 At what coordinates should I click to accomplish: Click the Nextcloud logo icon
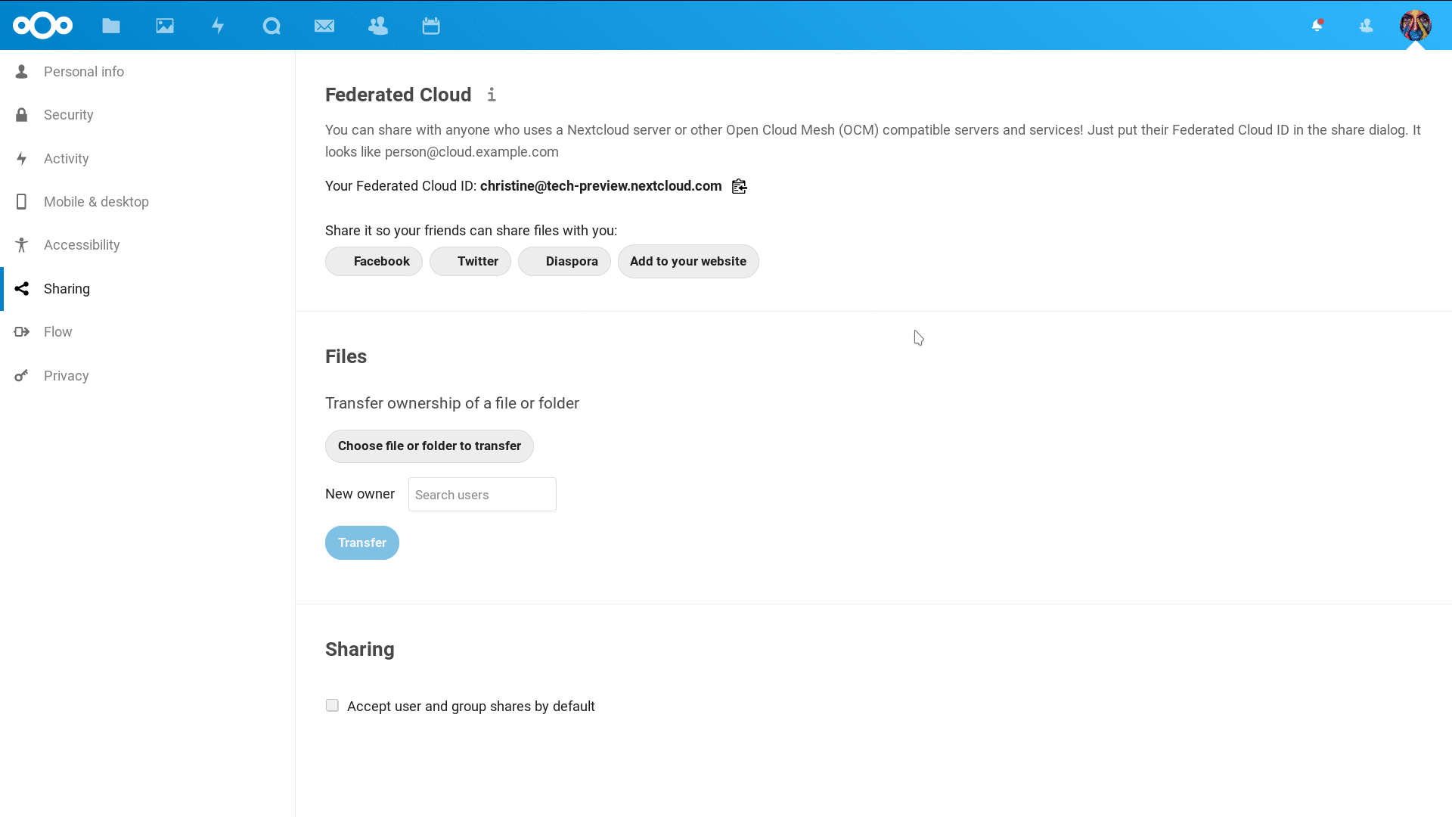point(43,26)
